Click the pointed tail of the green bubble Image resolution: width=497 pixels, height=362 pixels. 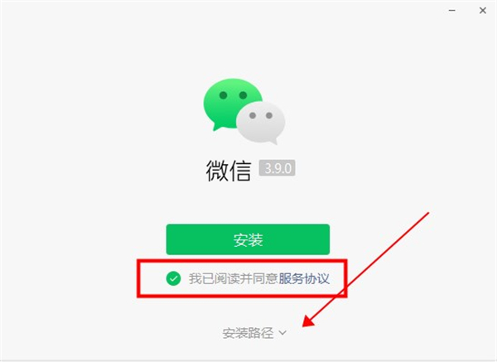click(x=217, y=127)
